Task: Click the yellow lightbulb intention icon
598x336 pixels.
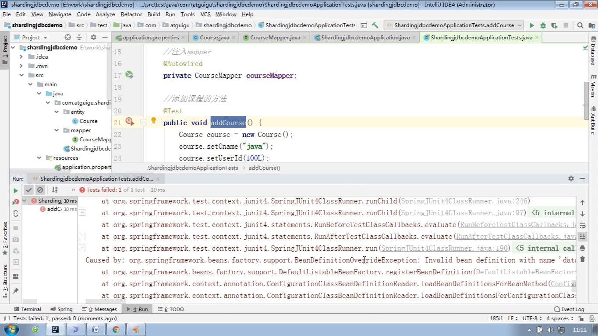Action: coord(153,120)
